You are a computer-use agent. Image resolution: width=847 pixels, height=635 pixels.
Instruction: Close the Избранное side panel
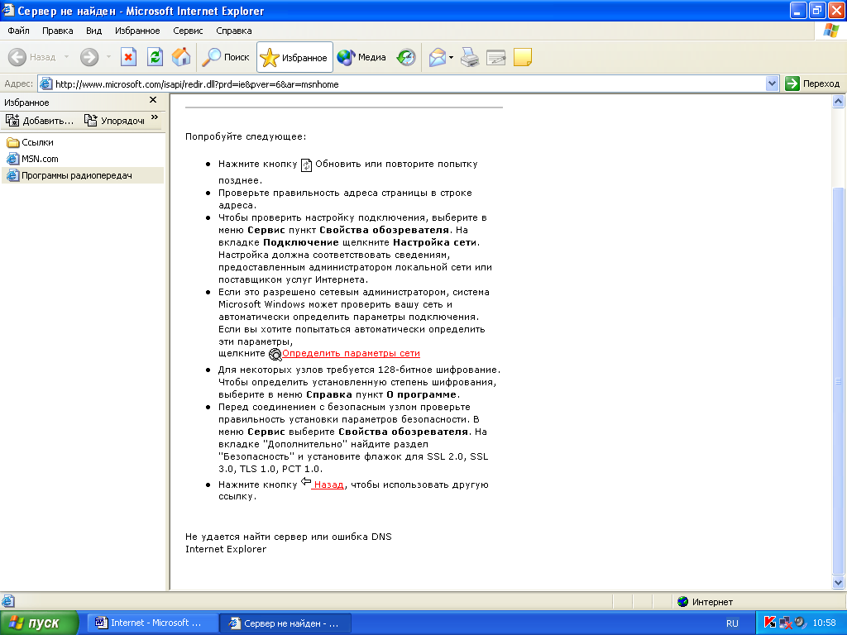click(153, 100)
